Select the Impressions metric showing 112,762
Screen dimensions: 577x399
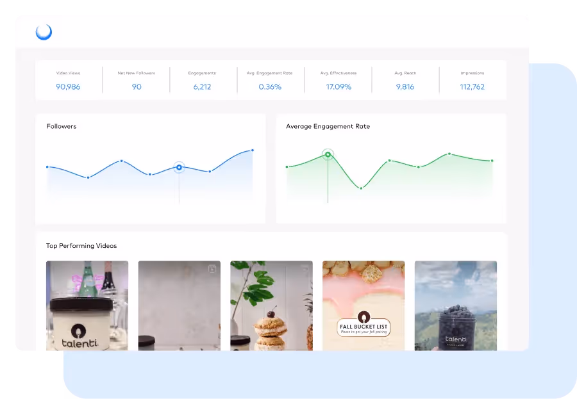[472, 80]
